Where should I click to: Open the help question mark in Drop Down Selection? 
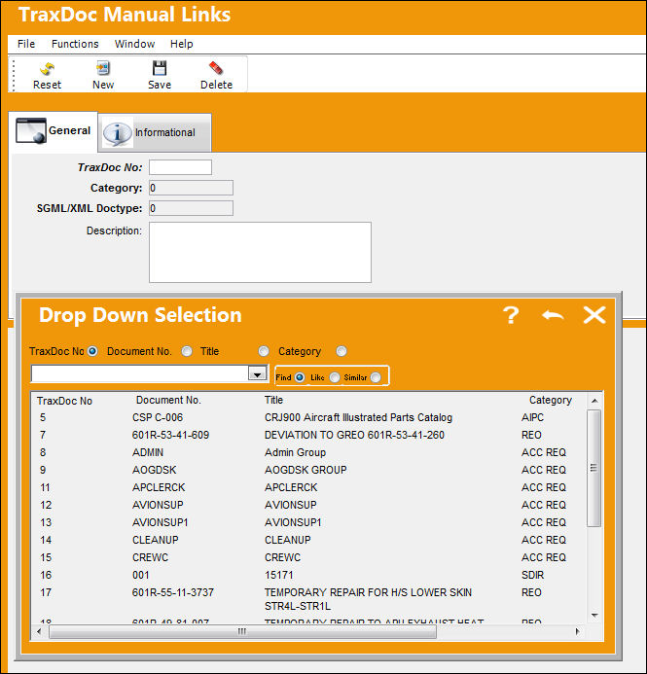[511, 315]
